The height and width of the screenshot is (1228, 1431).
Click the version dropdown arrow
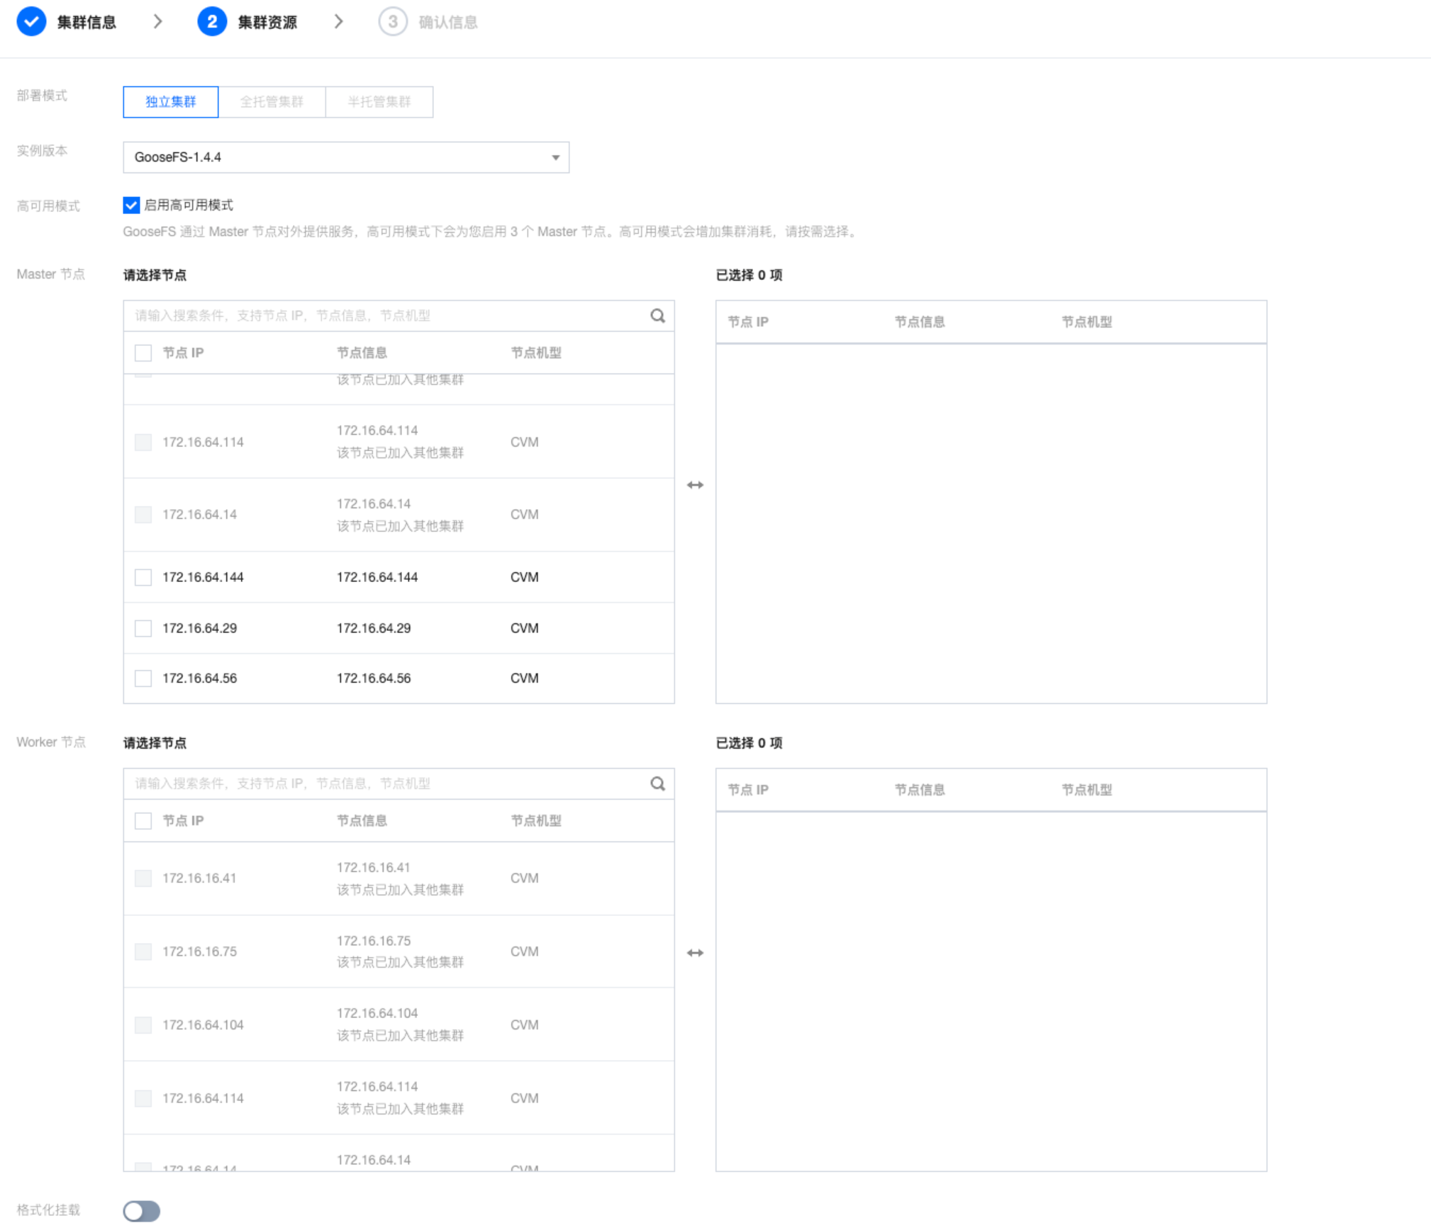[555, 157]
